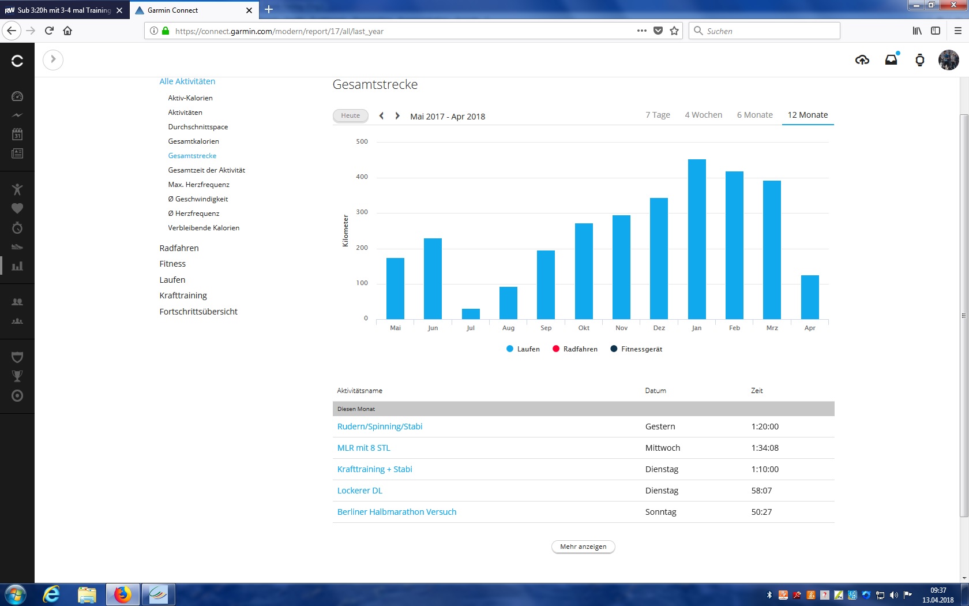The height and width of the screenshot is (606, 969).
Task: Expand the Krafttraining report category
Action: coord(183,295)
